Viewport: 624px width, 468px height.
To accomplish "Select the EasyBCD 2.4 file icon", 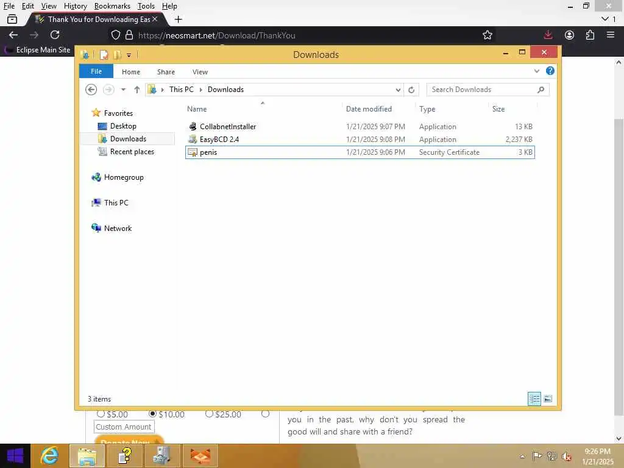I will point(193,140).
